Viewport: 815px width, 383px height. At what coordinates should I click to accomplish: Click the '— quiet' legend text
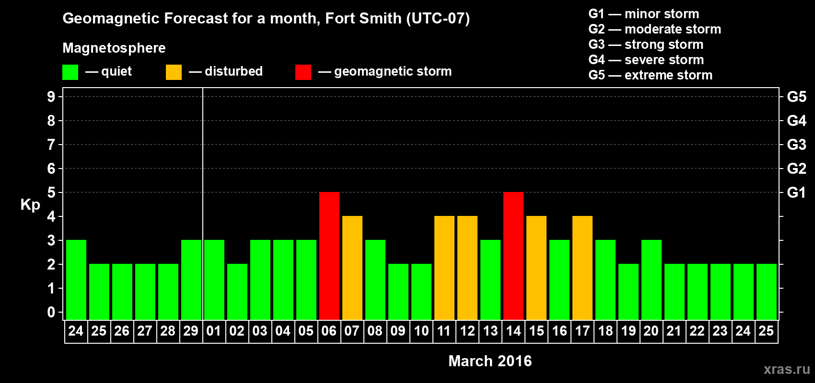pos(108,71)
